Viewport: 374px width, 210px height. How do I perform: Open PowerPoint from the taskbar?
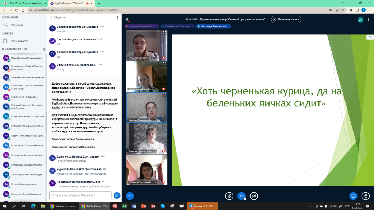coord(143,206)
